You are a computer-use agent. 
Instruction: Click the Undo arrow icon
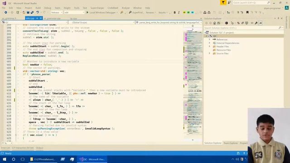(38, 12)
